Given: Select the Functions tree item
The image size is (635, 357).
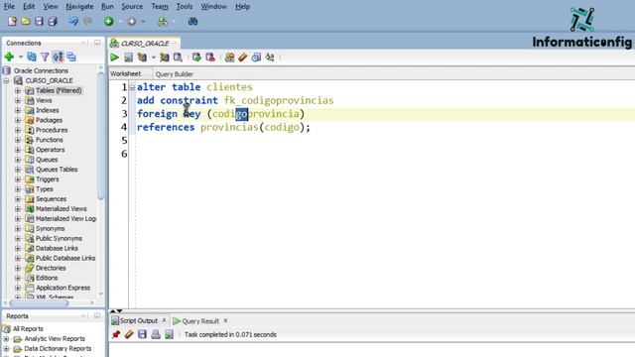Looking at the screenshot, I should [x=50, y=140].
